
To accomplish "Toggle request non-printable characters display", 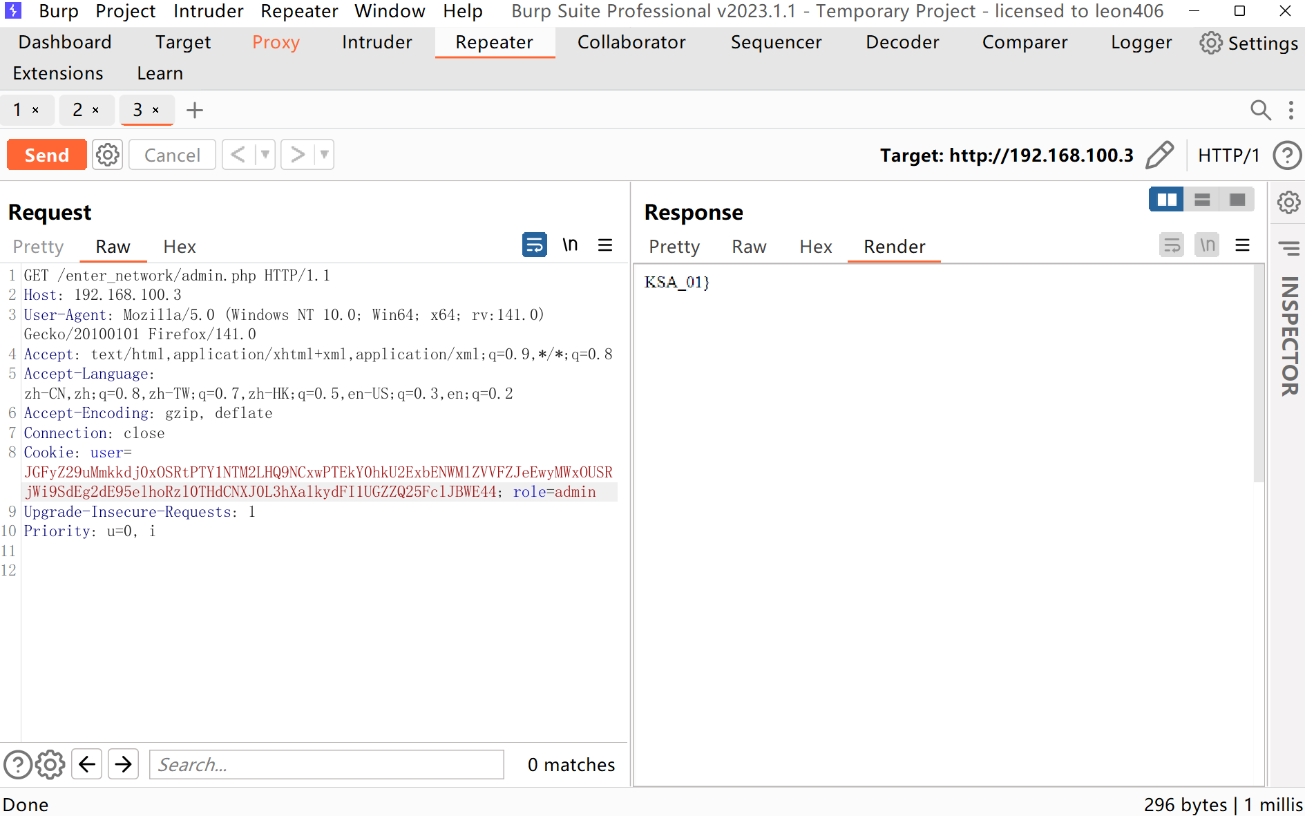I will click(570, 245).
